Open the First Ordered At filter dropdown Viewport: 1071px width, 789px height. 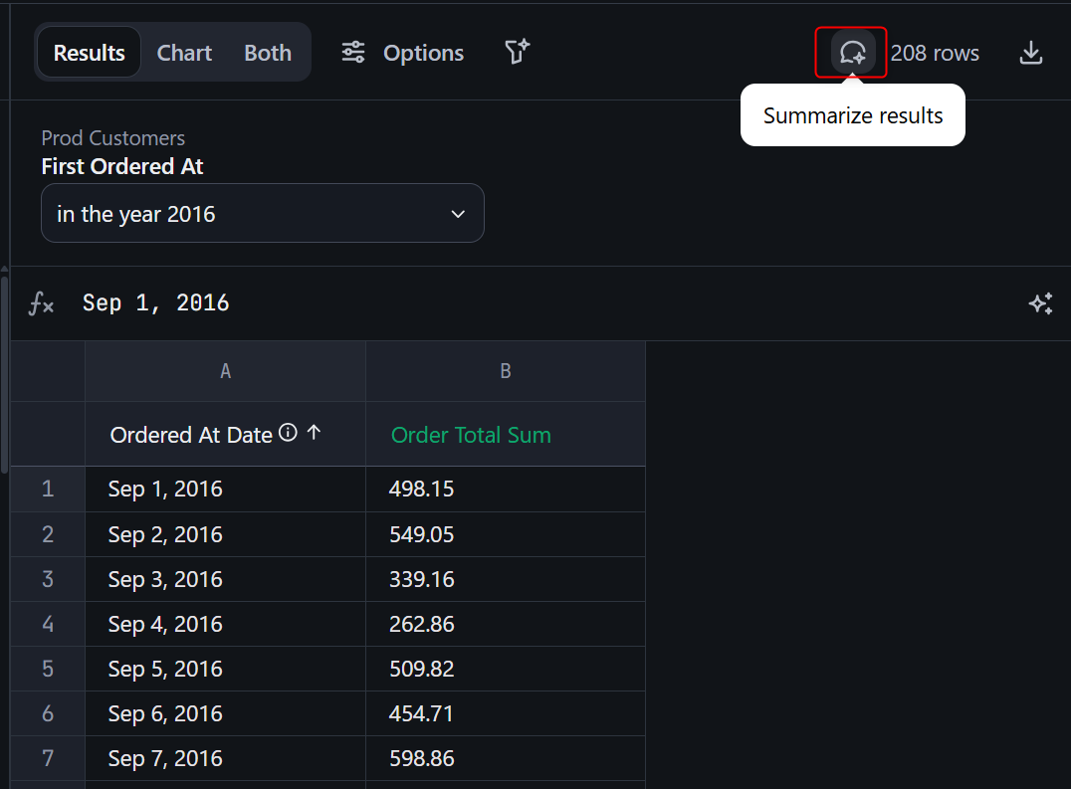coord(262,214)
